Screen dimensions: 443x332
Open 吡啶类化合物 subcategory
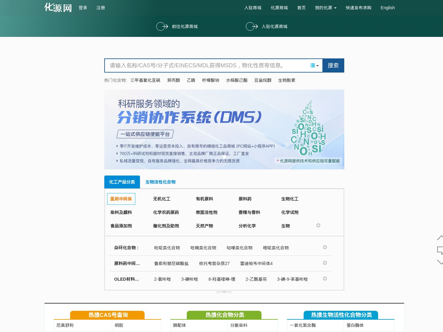coord(167,248)
